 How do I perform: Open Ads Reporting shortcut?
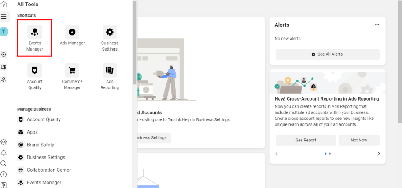pyautogui.click(x=110, y=76)
